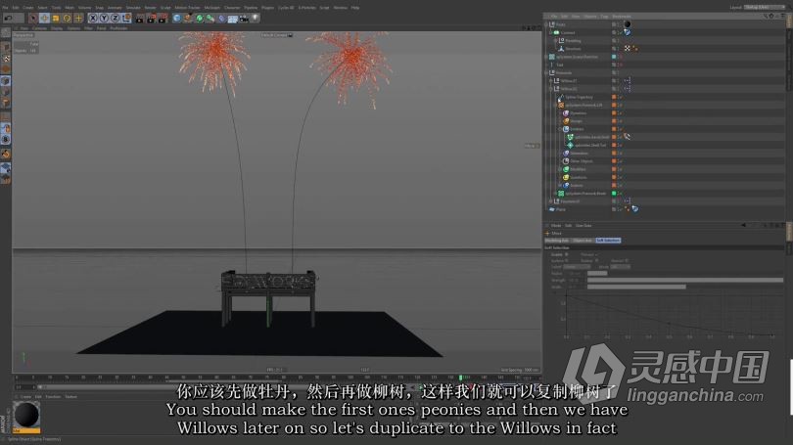Click the Floor environment icon
Image resolution: width=793 pixels, height=445 pixels.
click(233, 19)
